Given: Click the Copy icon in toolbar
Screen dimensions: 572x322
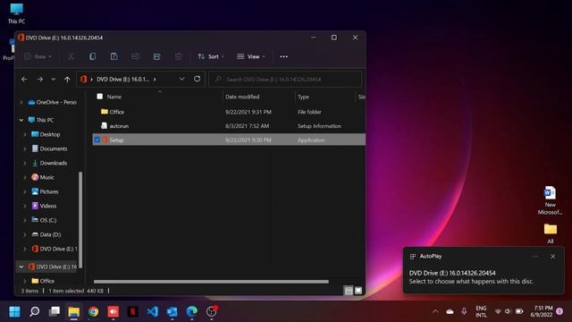Looking at the screenshot, I should pyautogui.click(x=93, y=56).
